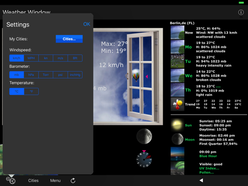Select the Now weather thumbnail
Viewport: 248px width, 186px height.
[x=177, y=33]
